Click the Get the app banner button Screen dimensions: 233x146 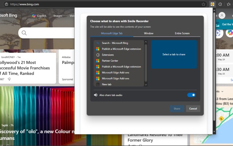224,24
